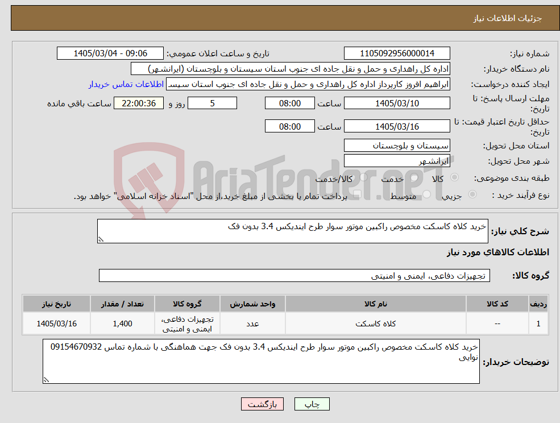Viewport: 560px width, 423px height.
Task: Click the unit cell عدد
Action: pyautogui.click(x=252, y=324)
